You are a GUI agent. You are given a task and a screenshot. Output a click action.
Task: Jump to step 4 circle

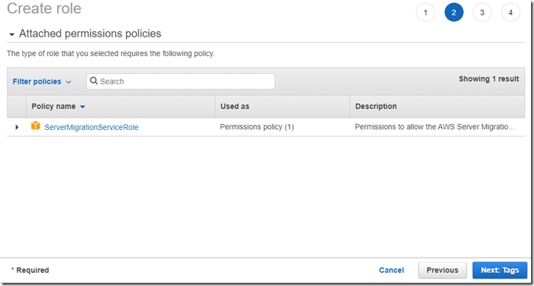click(511, 13)
